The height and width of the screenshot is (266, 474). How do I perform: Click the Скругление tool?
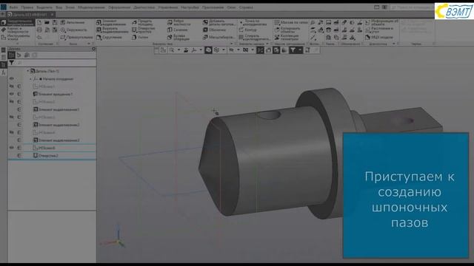(x=109, y=37)
